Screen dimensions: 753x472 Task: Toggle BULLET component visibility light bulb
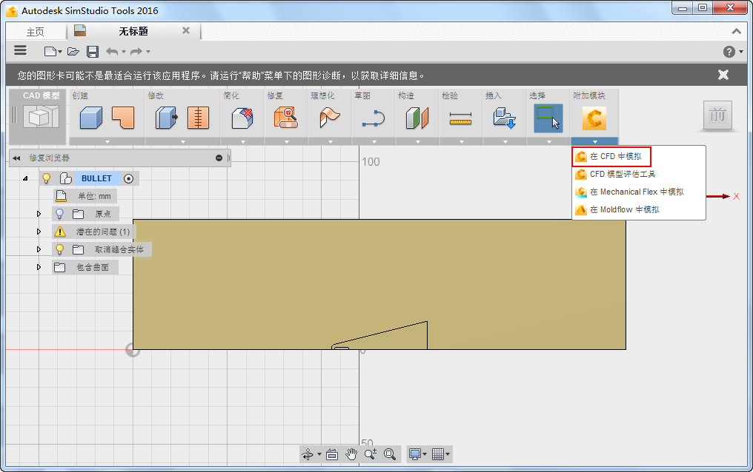[x=47, y=178]
